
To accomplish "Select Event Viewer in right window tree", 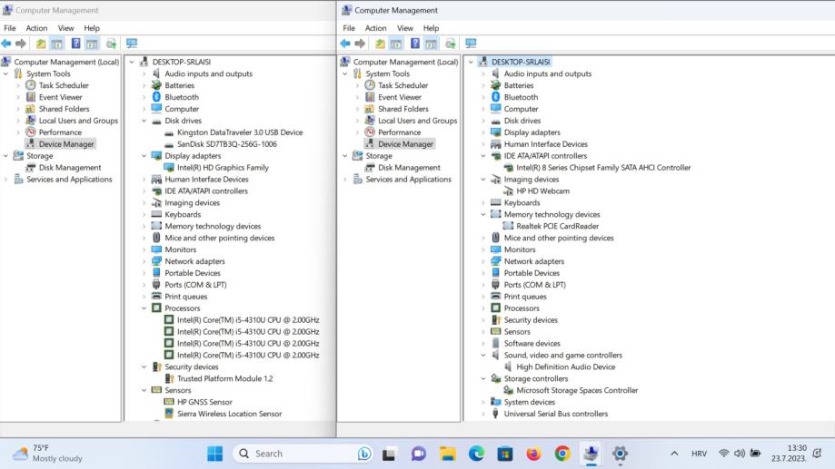I will [x=400, y=97].
